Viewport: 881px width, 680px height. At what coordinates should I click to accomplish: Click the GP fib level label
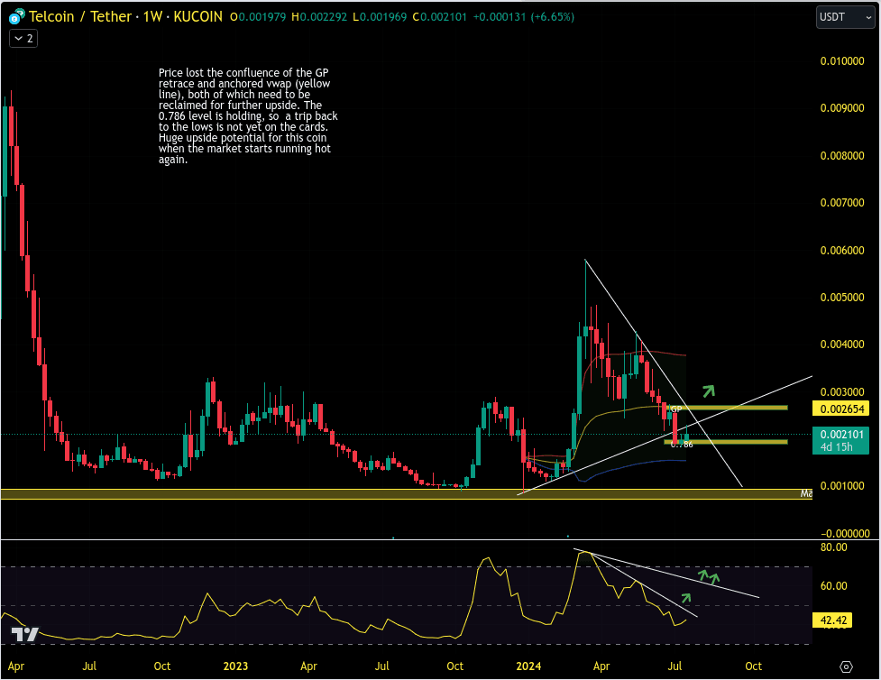pos(676,409)
